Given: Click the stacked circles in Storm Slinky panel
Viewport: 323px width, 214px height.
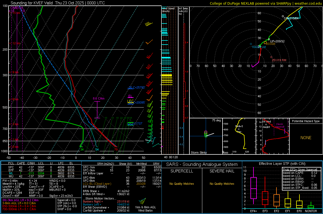Looking at the screenshot, I should [x=206, y=134].
